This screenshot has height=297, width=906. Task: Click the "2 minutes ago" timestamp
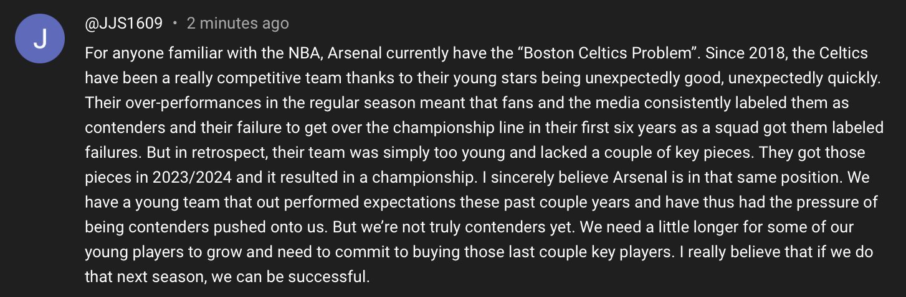pyautogui.click(x=237, y=24)
